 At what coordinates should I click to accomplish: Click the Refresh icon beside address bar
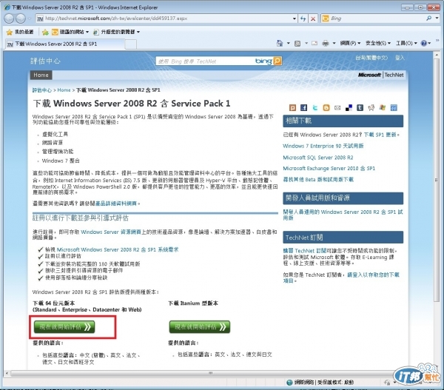coord(303,19)
